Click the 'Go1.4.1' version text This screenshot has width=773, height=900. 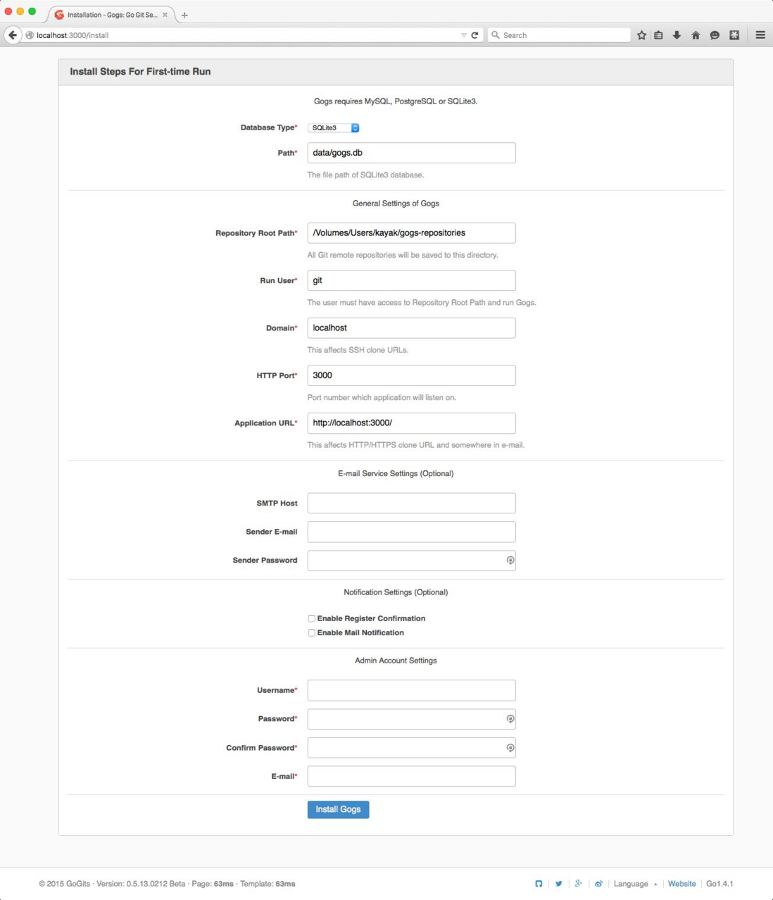point(719,884)
